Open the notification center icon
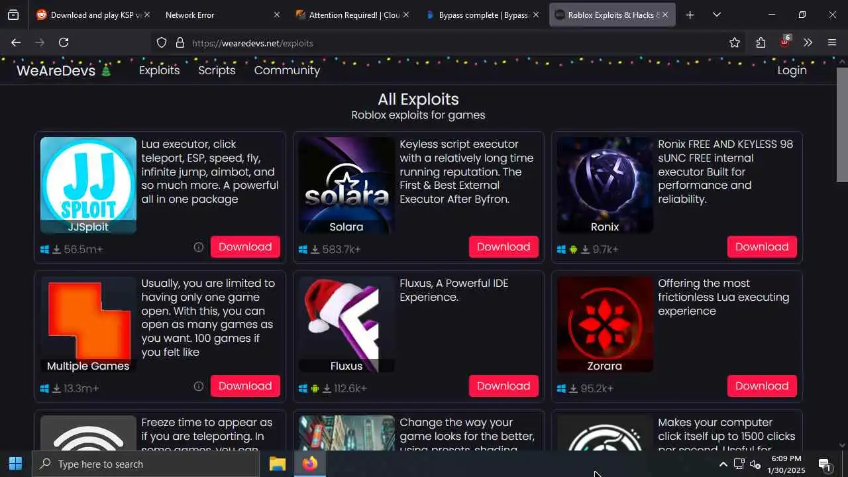The width and height of the screenshot is (848, 477). pos(825,464)
